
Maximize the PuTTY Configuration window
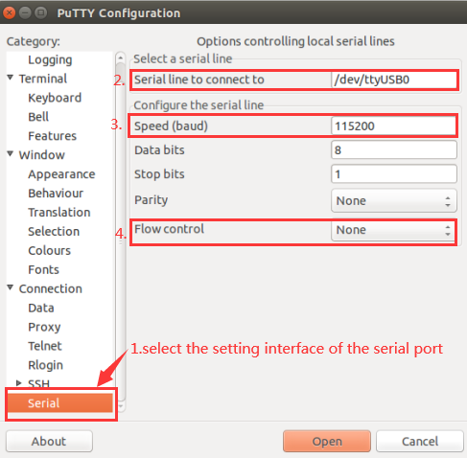40,13
